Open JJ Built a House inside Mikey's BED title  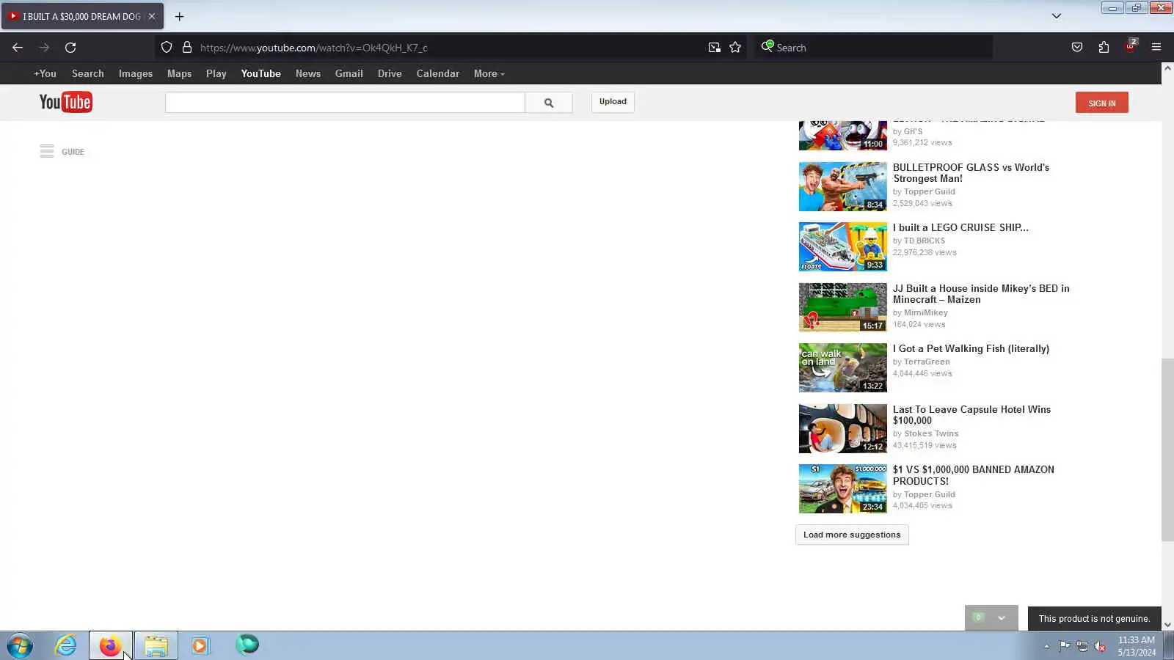point(981,294)
